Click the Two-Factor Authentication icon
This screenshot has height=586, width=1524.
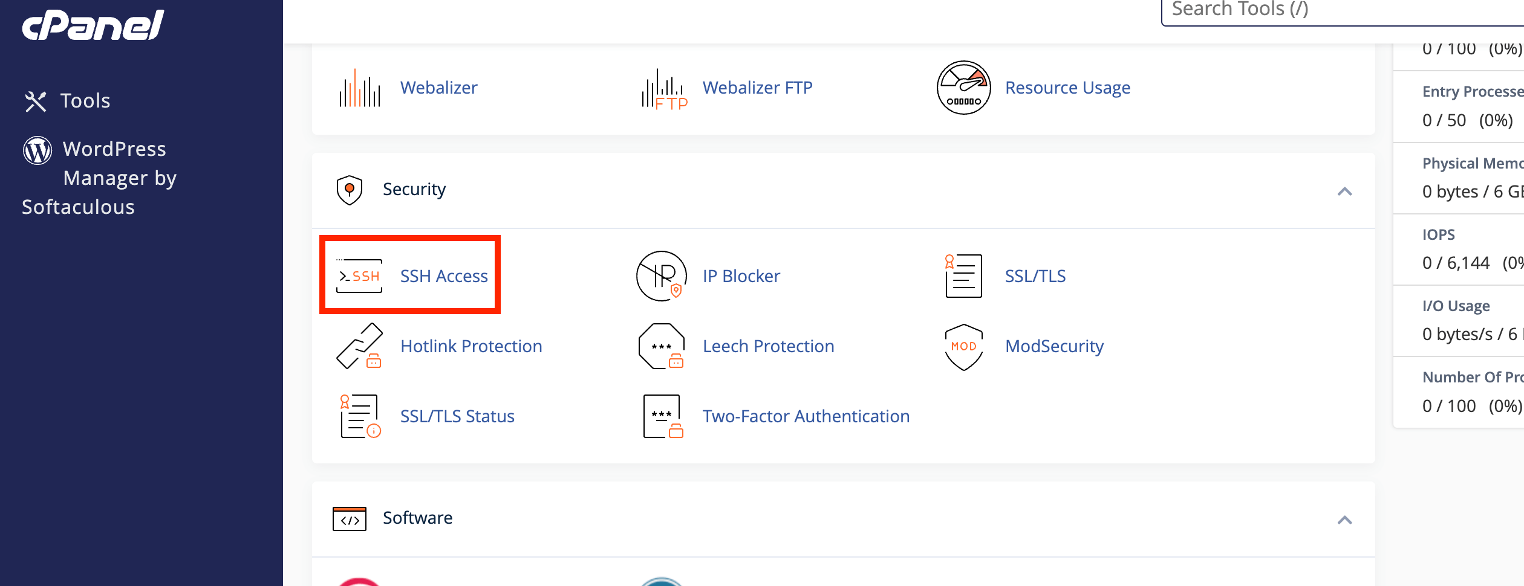(663, 416)
